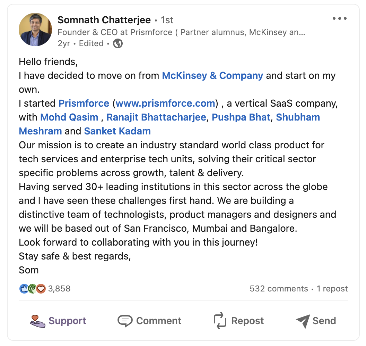Click the 3,858 reactions count
Screen dimensions: 366x346
pos(60,288)
